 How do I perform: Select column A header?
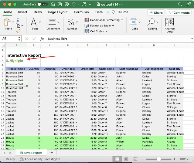[16, 46]
